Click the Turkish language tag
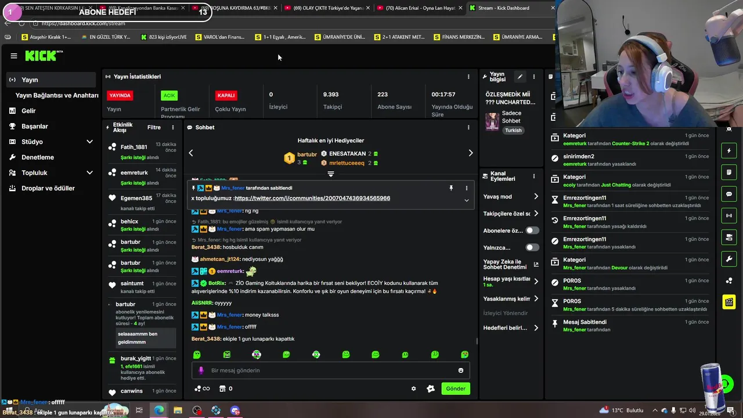The width and height of the screenshot is (743, 418). [513, 130]
